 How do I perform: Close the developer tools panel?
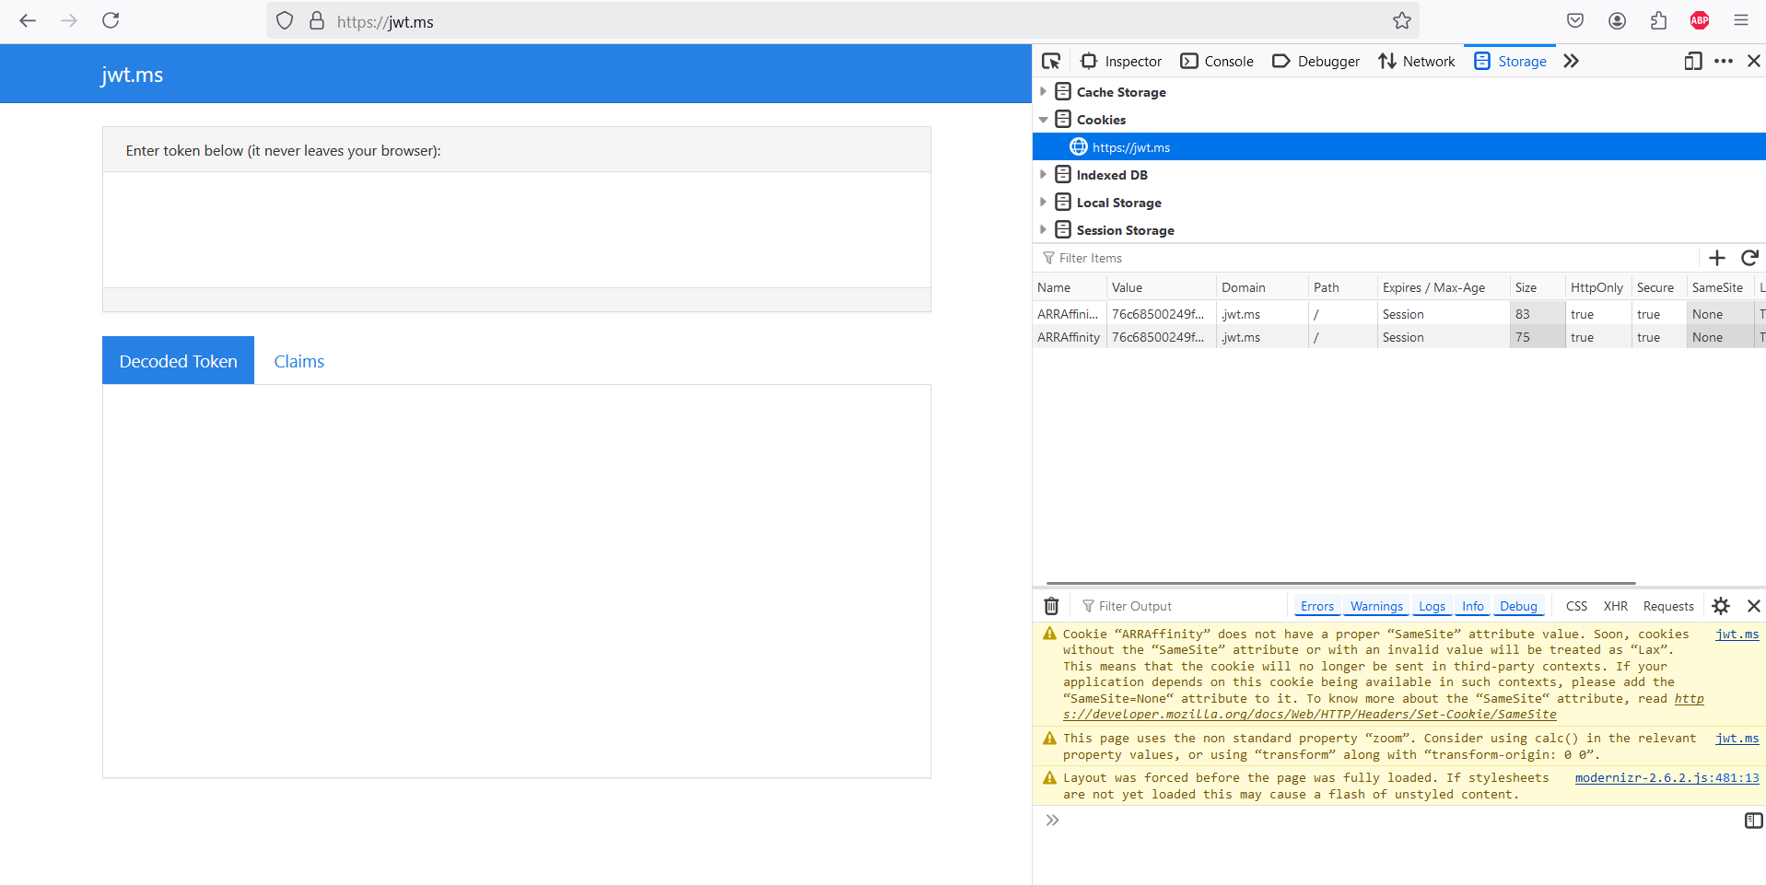tap(1754, 61)
